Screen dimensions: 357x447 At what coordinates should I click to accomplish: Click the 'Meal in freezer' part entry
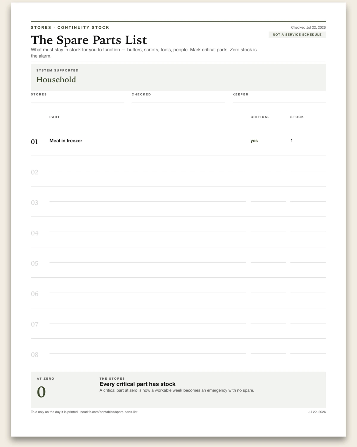point(66,141)
